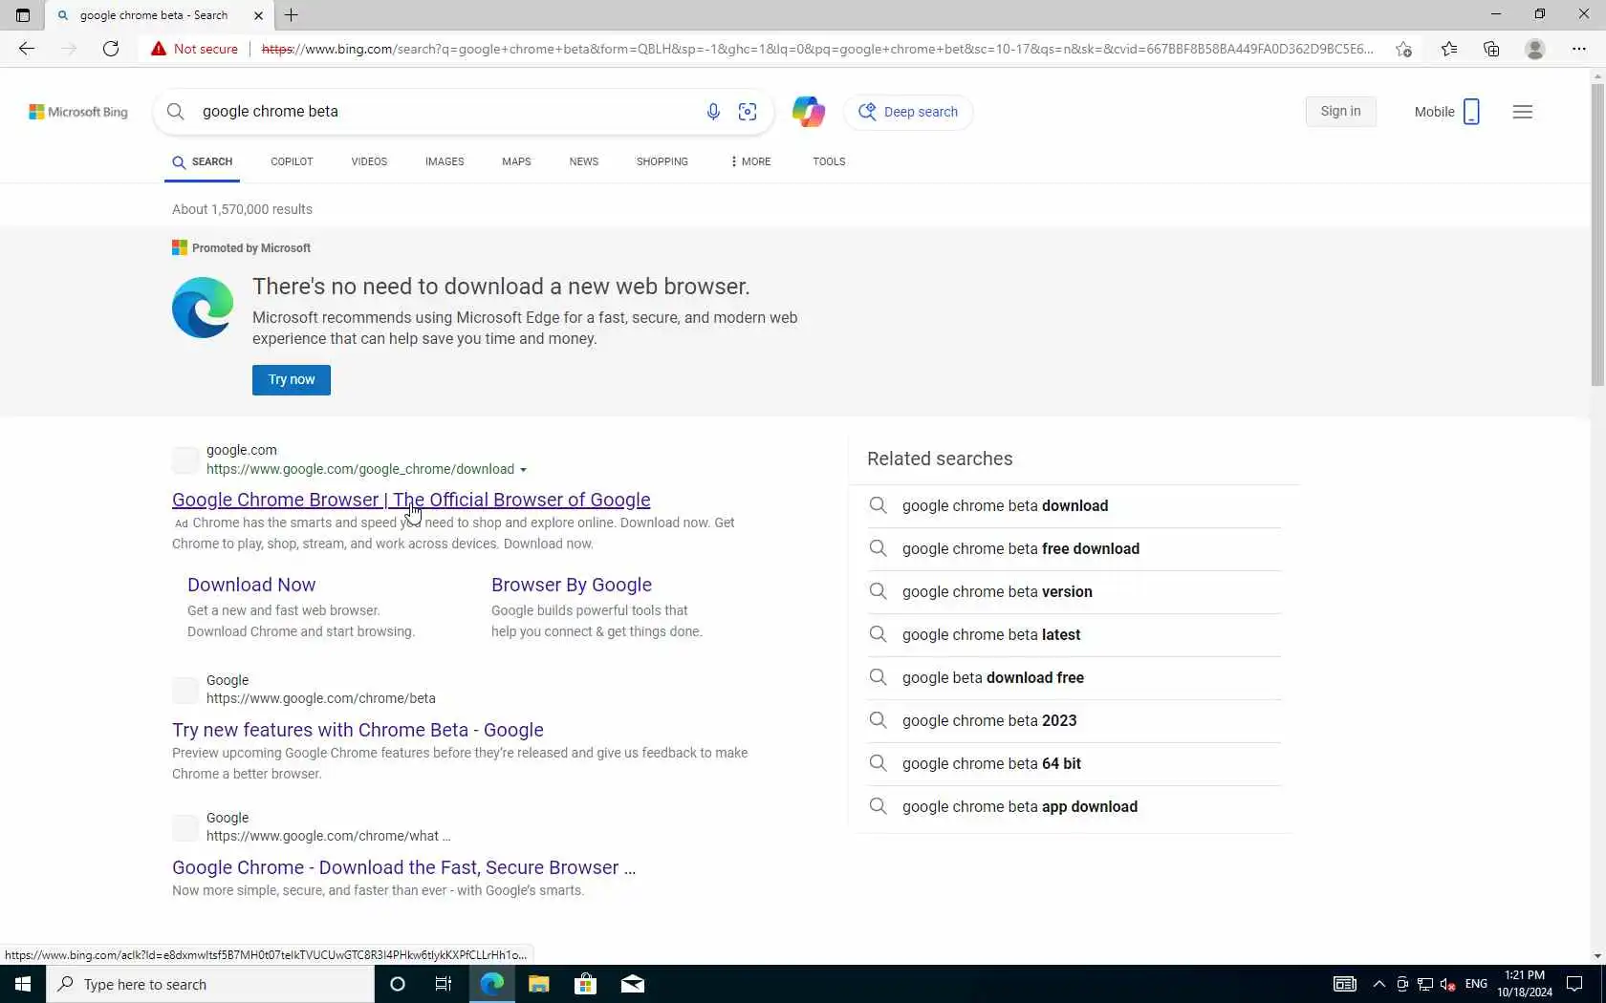Click the browser address bar URL
This screenshot has width=1606, height=1003.
(x=817, y=49)
